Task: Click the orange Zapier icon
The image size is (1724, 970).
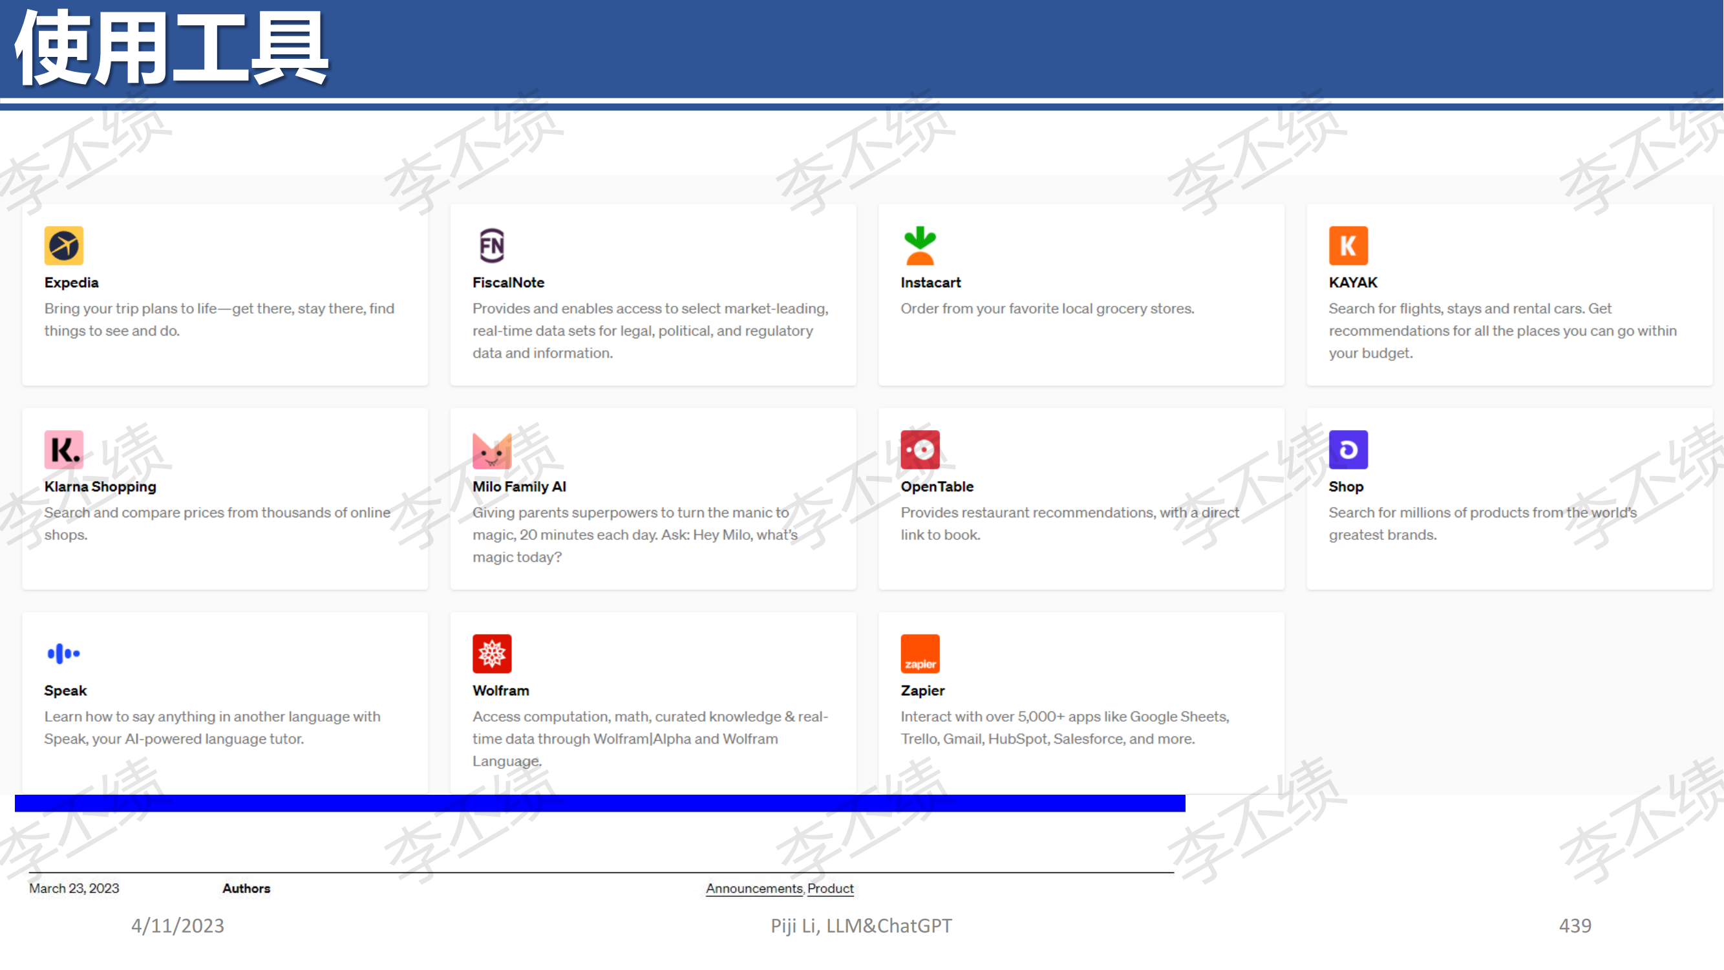Action: point(920,653)
